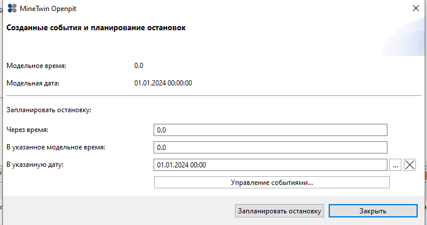Click the MineTwin Openpit logo icon
Screen dimensions: 427x225
point(12,9)
